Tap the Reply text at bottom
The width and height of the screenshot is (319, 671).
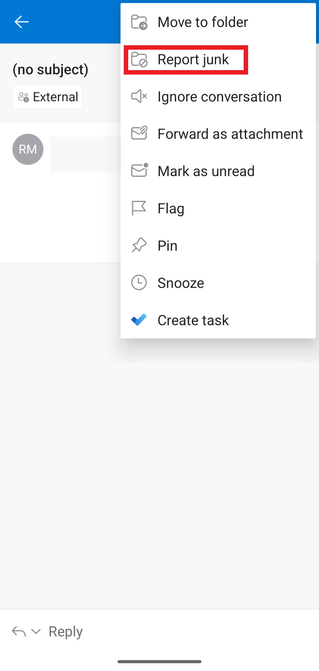(66, 632)
